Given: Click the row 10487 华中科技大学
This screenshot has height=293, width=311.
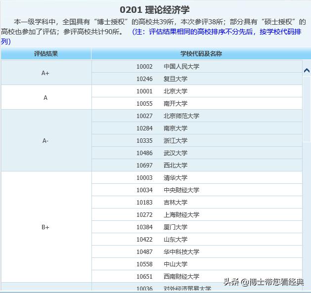Looking at the screenshot, I should tap(197, 251).
